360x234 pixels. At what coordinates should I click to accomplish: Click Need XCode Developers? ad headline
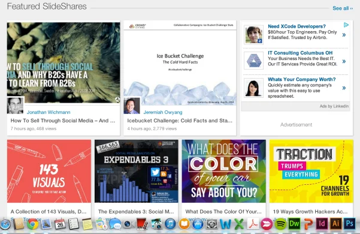[297, 26]
